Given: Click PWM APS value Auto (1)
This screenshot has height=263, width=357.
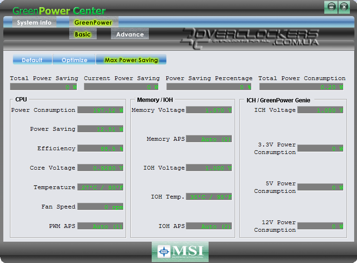Looking at the screenshot, I should (100, 226).
